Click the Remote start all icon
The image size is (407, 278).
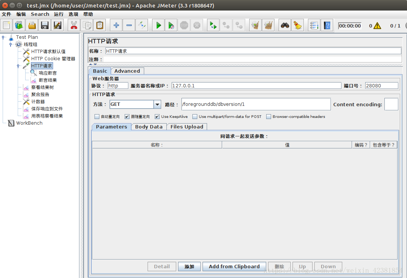pos(213,26)
